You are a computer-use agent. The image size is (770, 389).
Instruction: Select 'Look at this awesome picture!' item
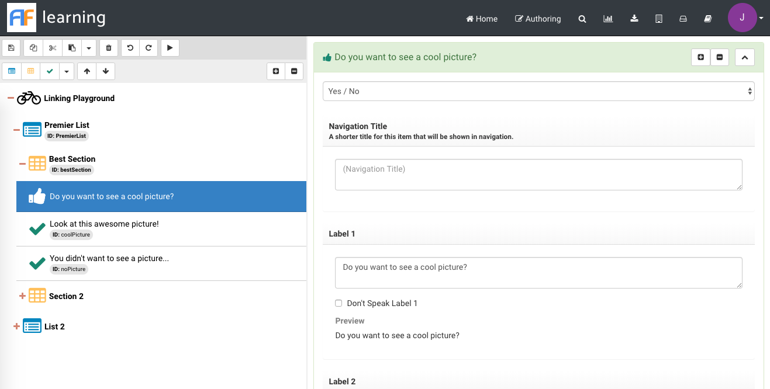pyautogui.click(x=104, y=224)
